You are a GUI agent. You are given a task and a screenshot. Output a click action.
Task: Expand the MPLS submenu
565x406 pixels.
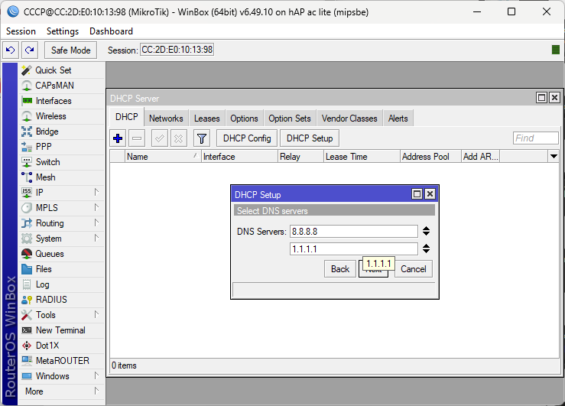point(96,207)
